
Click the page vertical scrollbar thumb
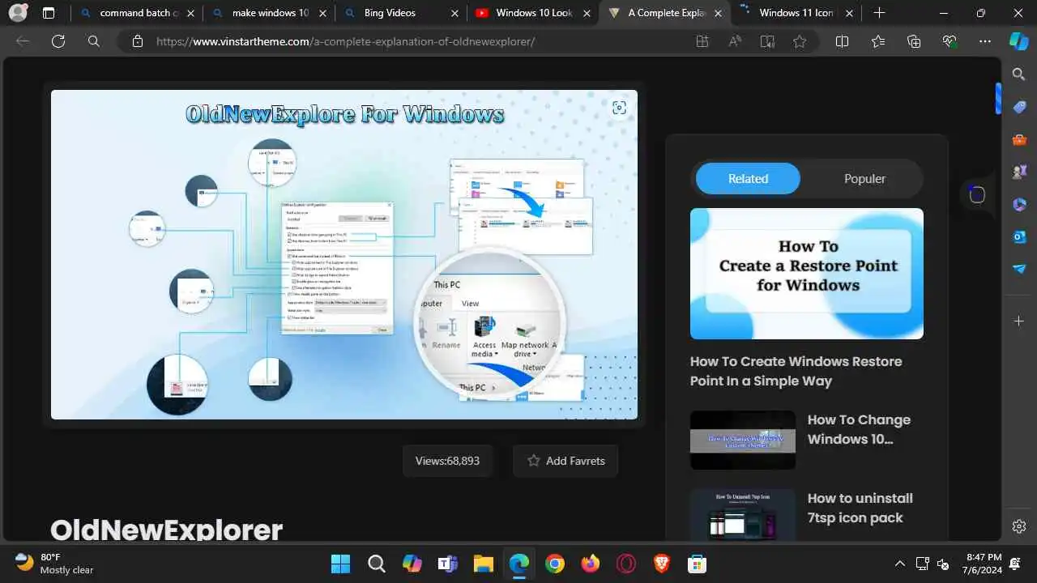pos(998,99)
